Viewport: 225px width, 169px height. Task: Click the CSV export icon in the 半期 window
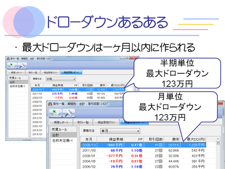point(12,66)
